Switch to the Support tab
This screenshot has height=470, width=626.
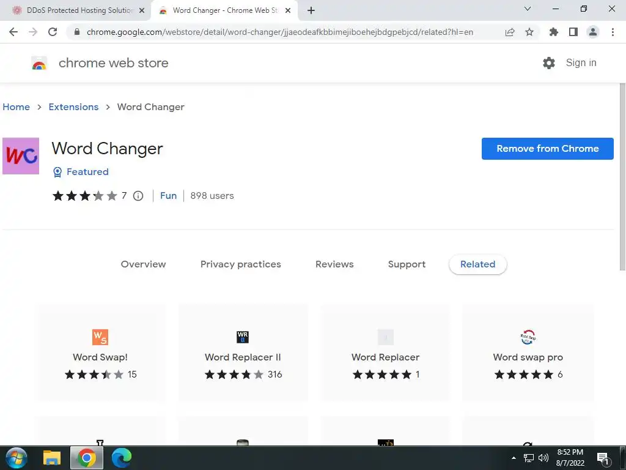coord(407,264)
